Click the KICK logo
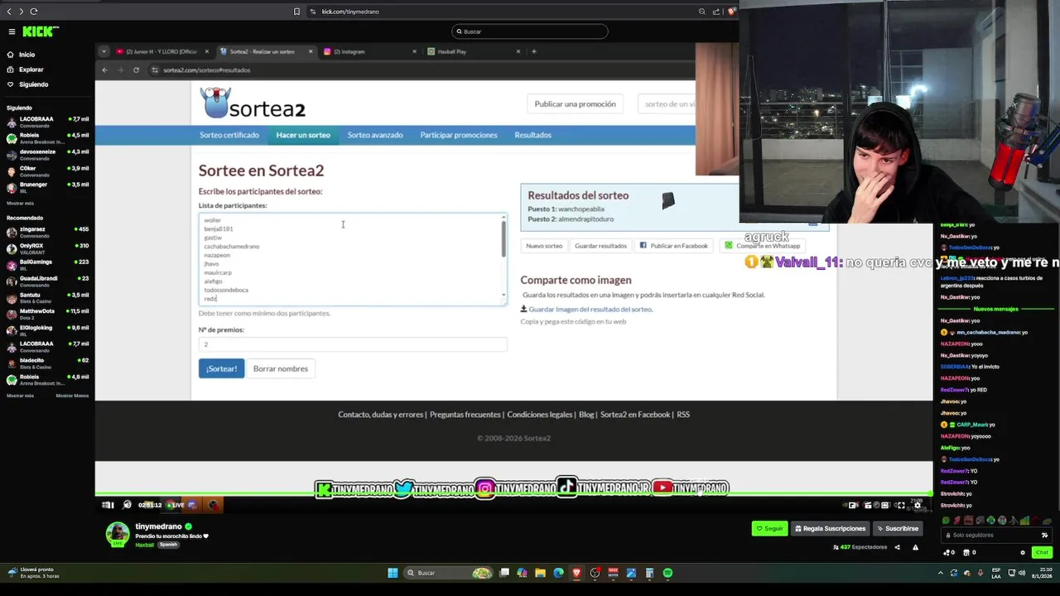The height and width of the screenshot is (596, 1060). click(40, 31)
